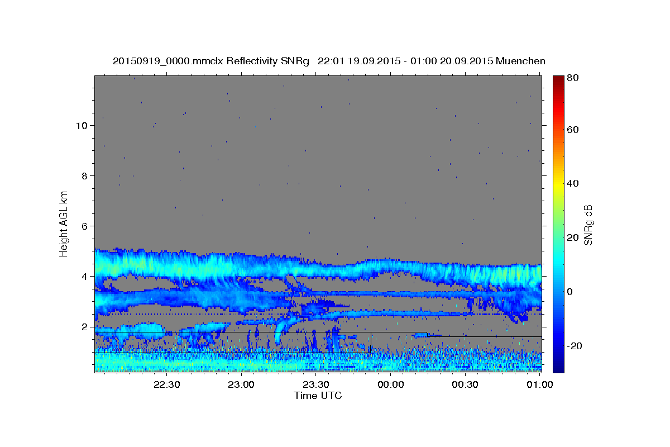Click the 00:30 time tick label
The image size is (670, 447).
tap(465, 385)
